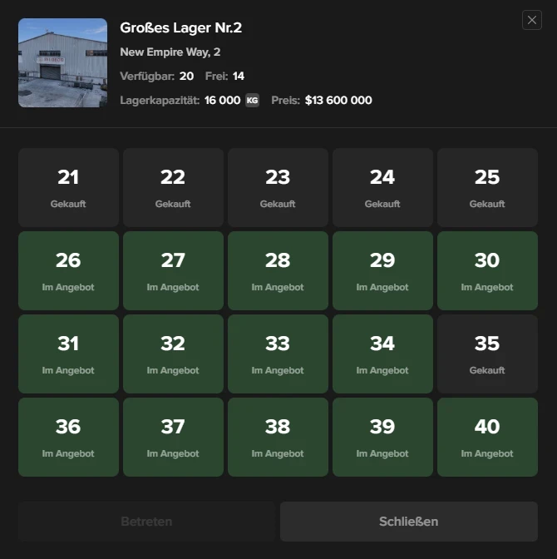Select storage unit 31
Image resolution: width=557 pixels, height=559 pixels.
pyautogui.click(x=68, y=354)
